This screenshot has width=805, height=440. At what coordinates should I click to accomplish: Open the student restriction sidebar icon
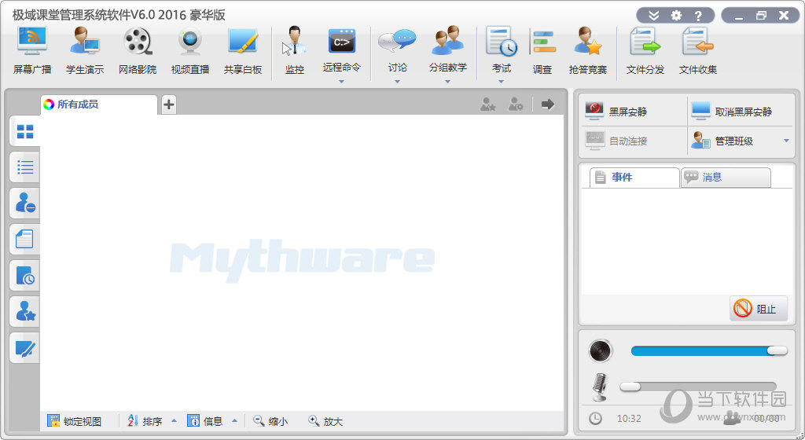point(24,203)
